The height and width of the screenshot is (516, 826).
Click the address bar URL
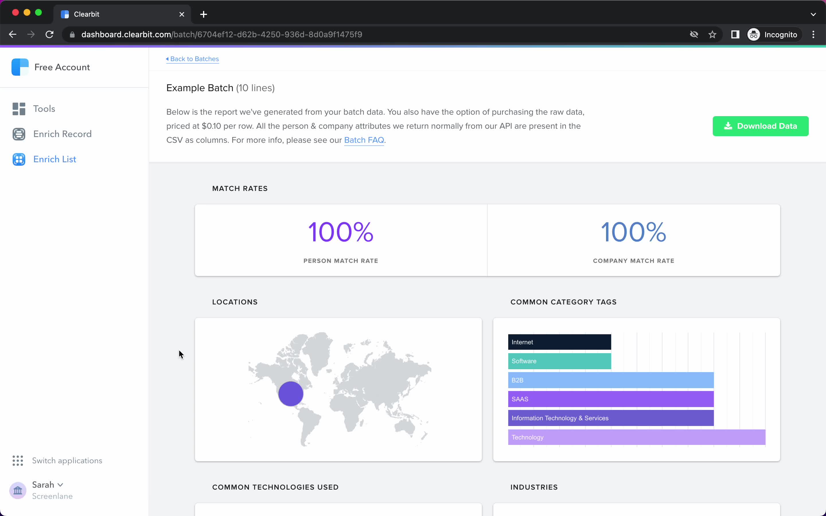222,34
